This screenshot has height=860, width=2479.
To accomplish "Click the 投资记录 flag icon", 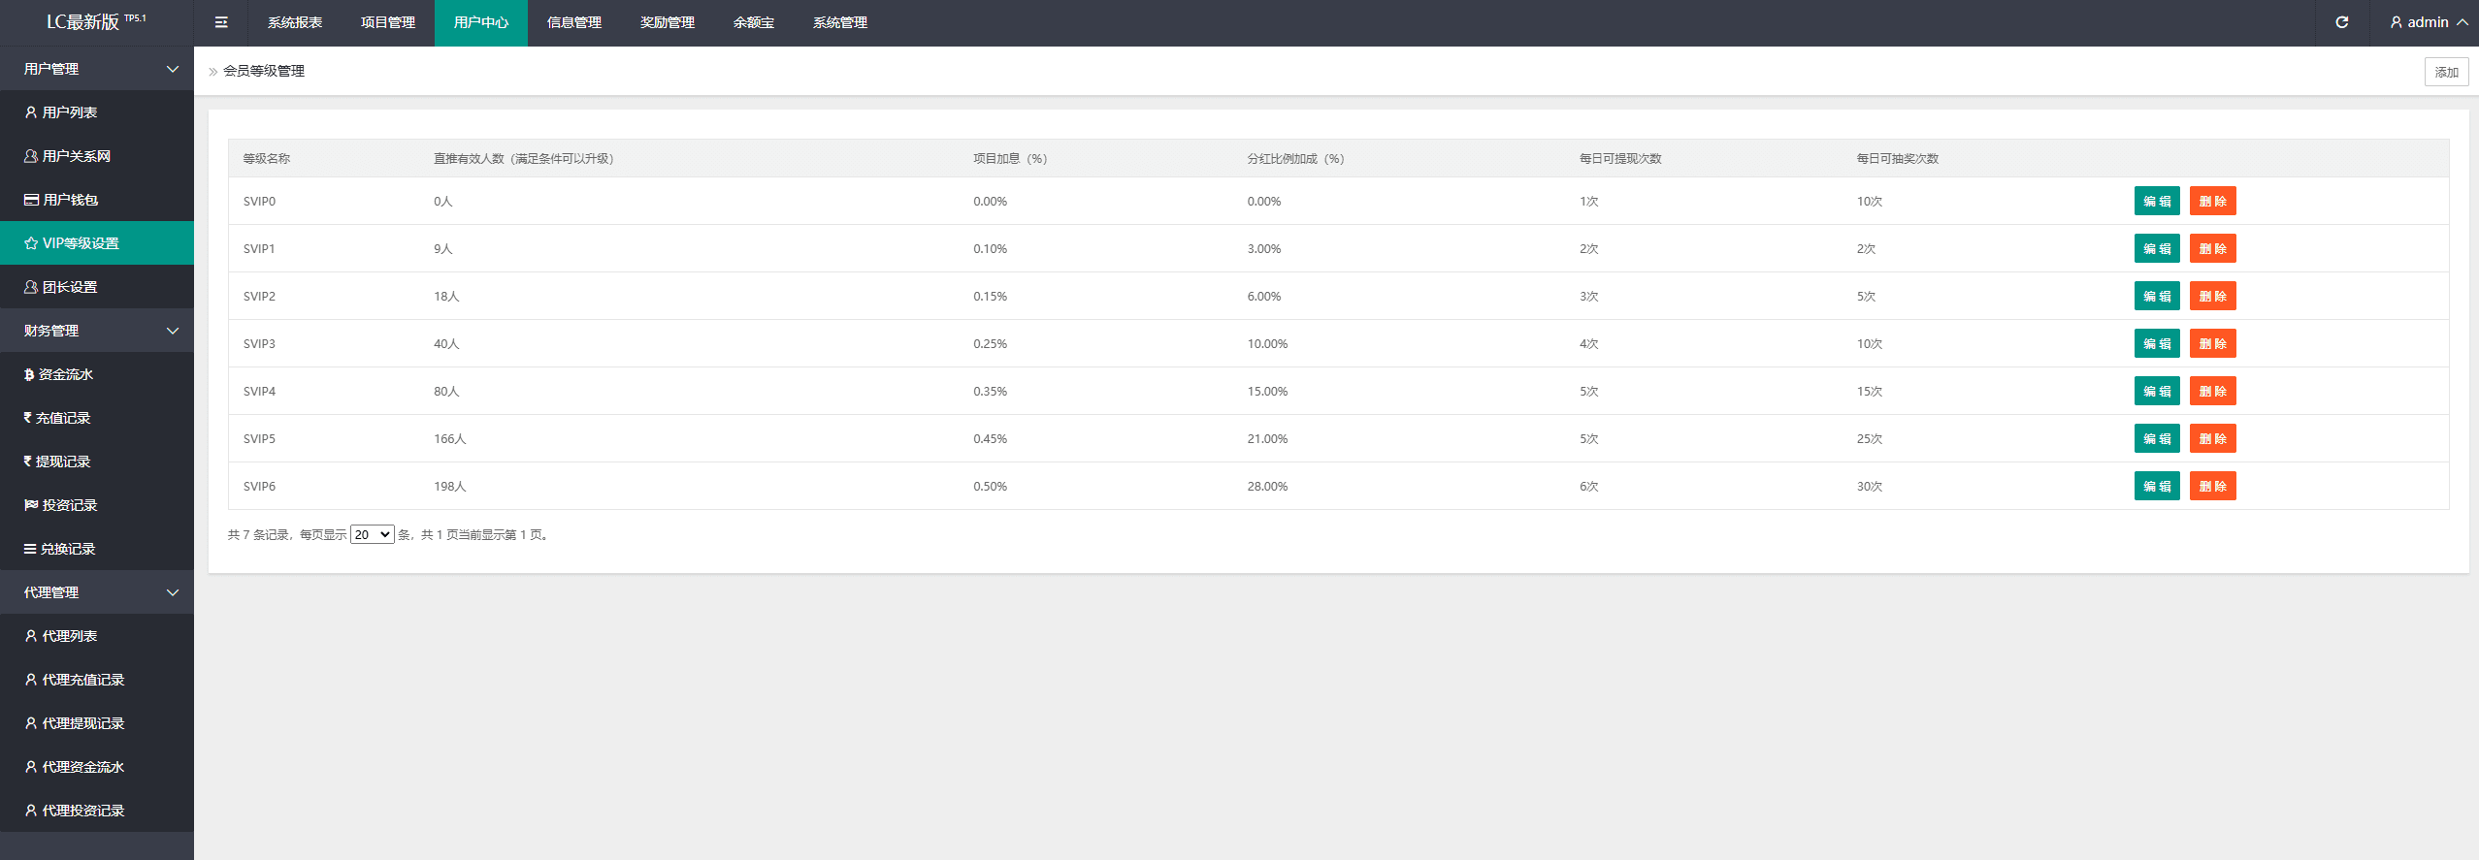I will tap(31, 505).
